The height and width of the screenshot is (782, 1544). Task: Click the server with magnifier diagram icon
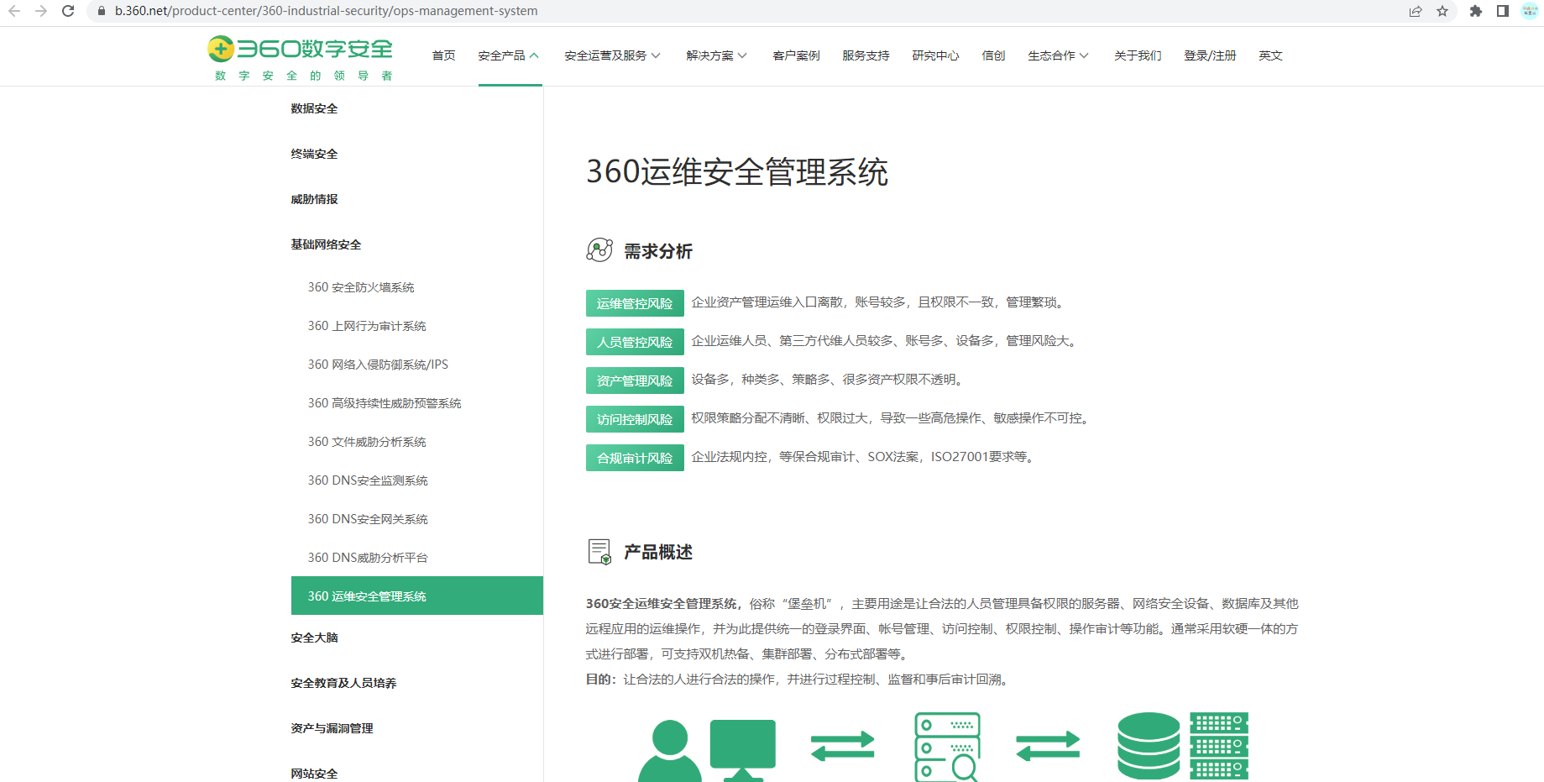947,748
